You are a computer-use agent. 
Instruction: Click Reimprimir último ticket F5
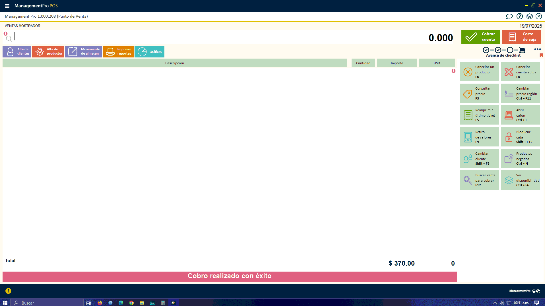click(x=480, y=115)
